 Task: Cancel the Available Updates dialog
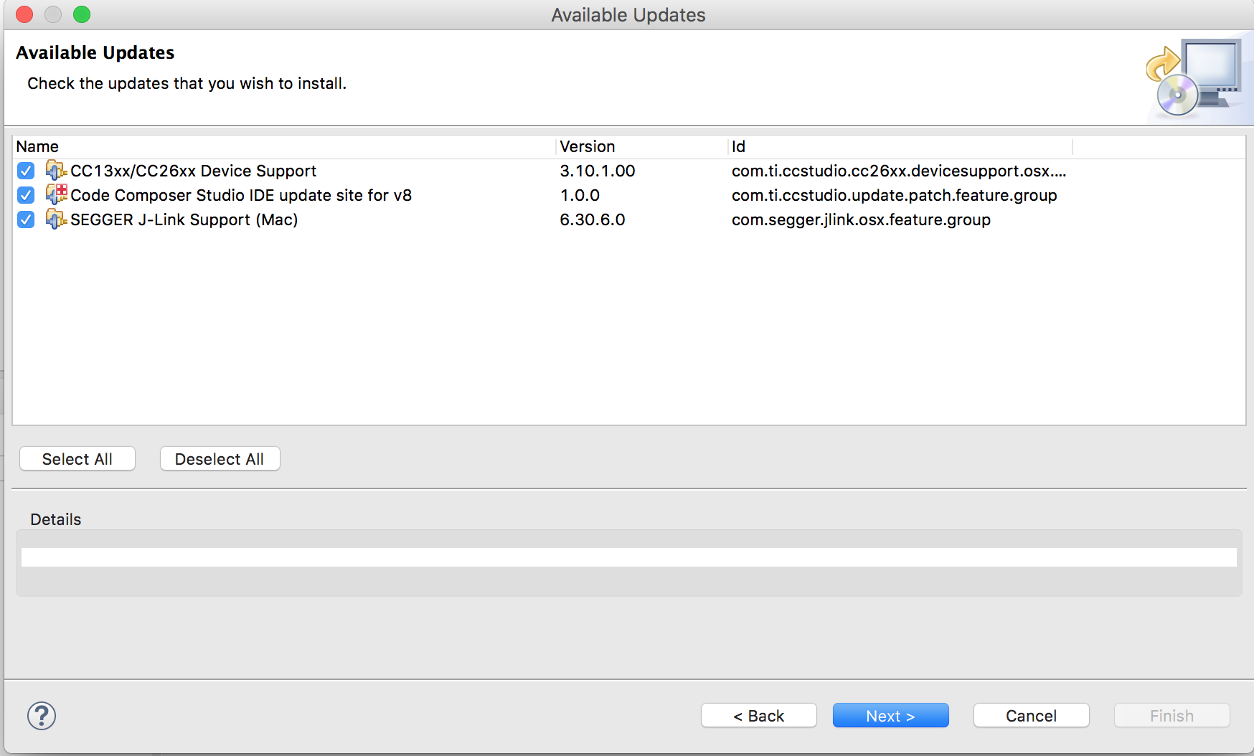pyautogui.click(x=1031, y=716)
